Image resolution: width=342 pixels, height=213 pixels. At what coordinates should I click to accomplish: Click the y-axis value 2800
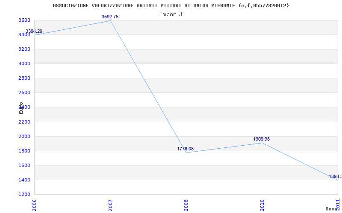point(24,78)
